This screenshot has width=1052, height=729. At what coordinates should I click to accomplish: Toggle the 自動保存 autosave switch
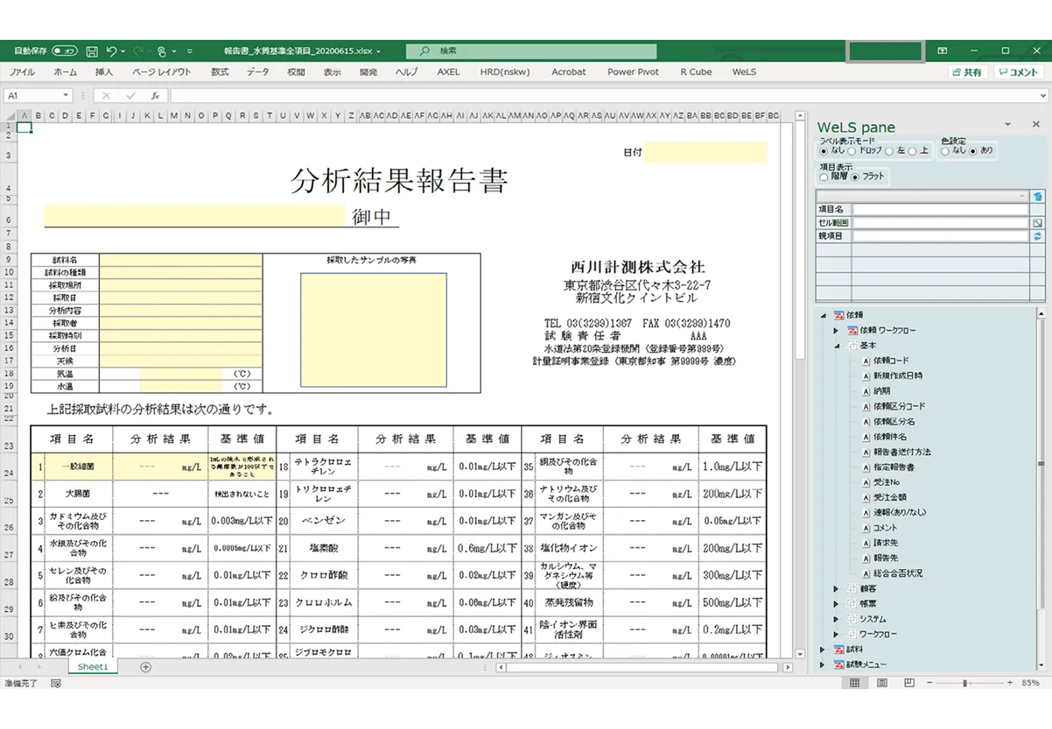click(65, 51)
